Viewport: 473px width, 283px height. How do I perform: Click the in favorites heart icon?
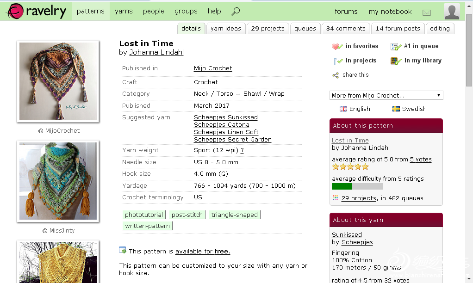tap(337, 46)
